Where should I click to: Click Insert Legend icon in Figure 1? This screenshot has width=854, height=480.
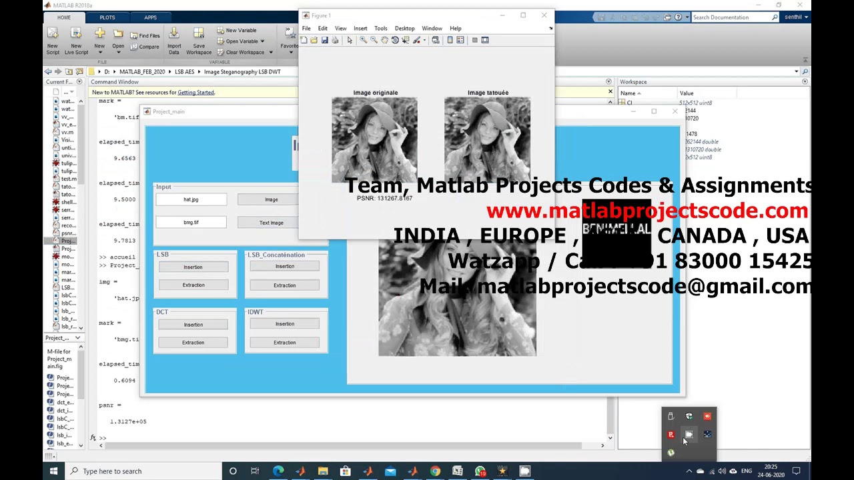pos(460,40)
